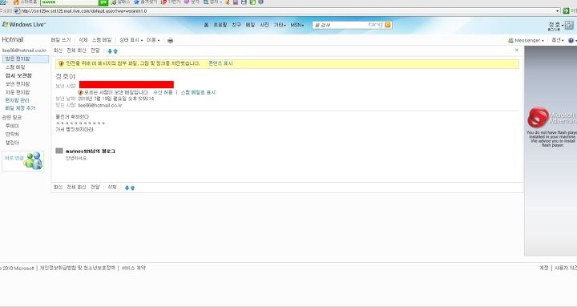Select 보낸 편지함 sent folder
Image resolution: width=577 pixels, height=307 pixels.
point(18,84)
